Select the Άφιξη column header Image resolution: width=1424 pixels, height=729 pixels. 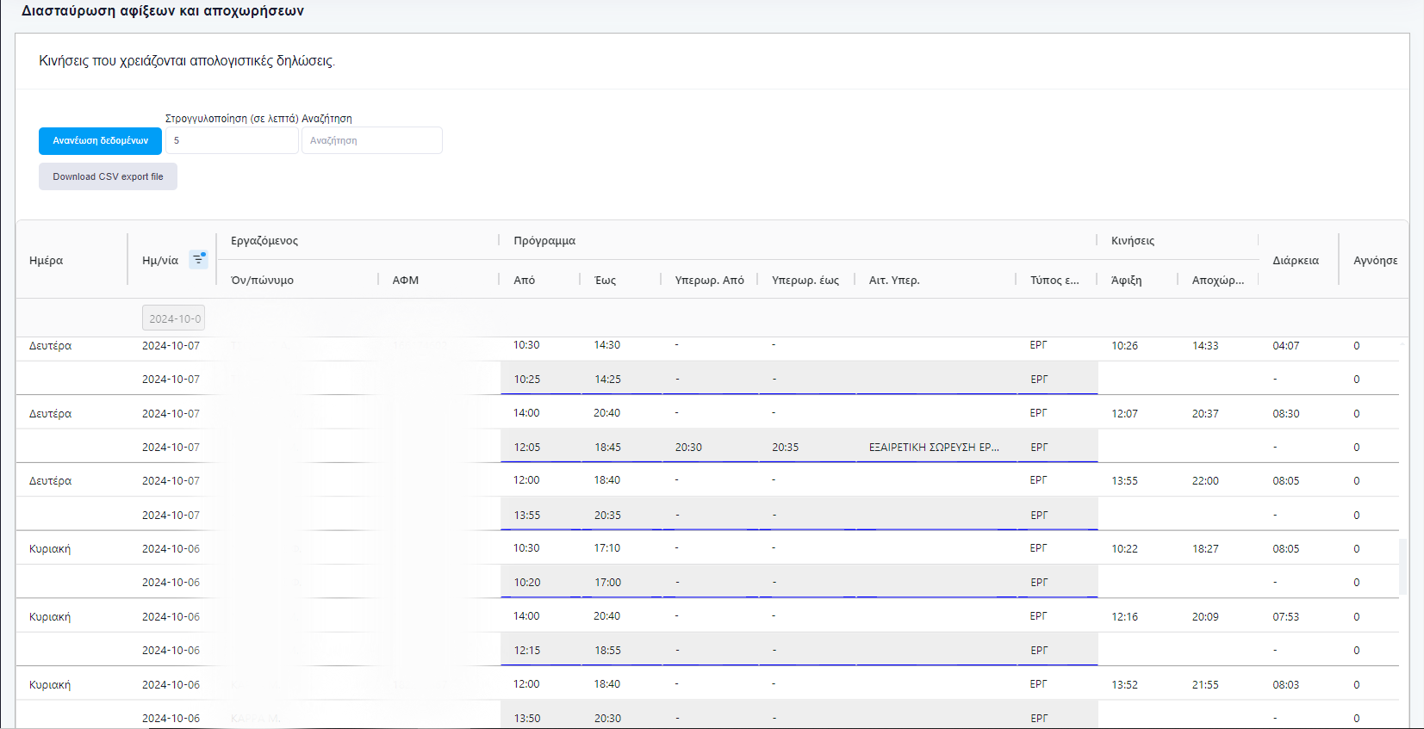[x=1127, y=280]
